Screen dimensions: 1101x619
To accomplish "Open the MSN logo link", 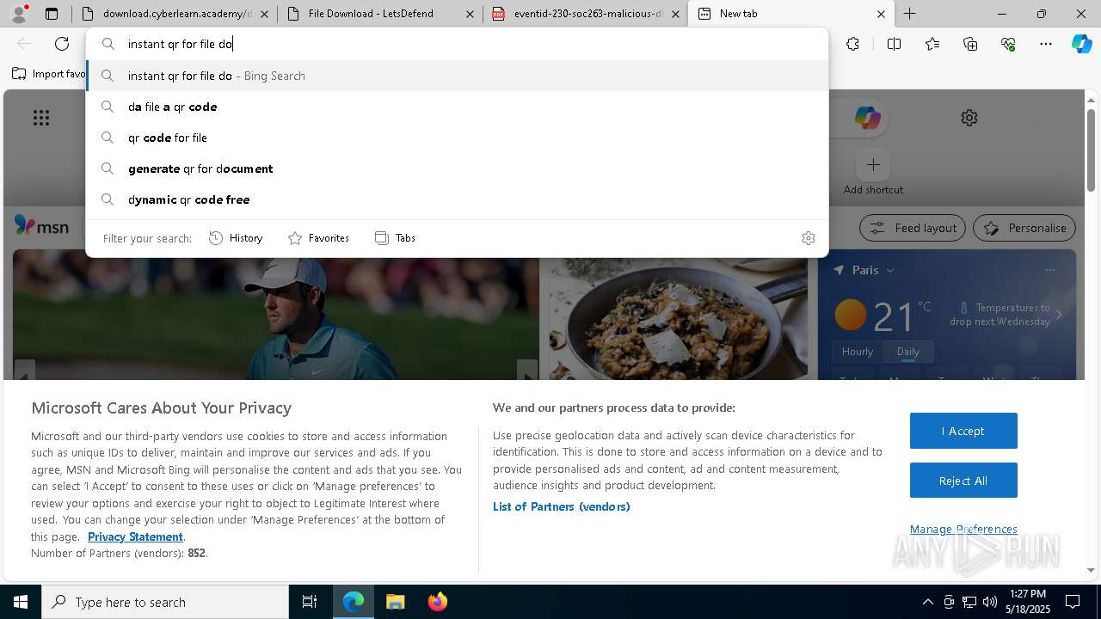I will tap(41, 226).
